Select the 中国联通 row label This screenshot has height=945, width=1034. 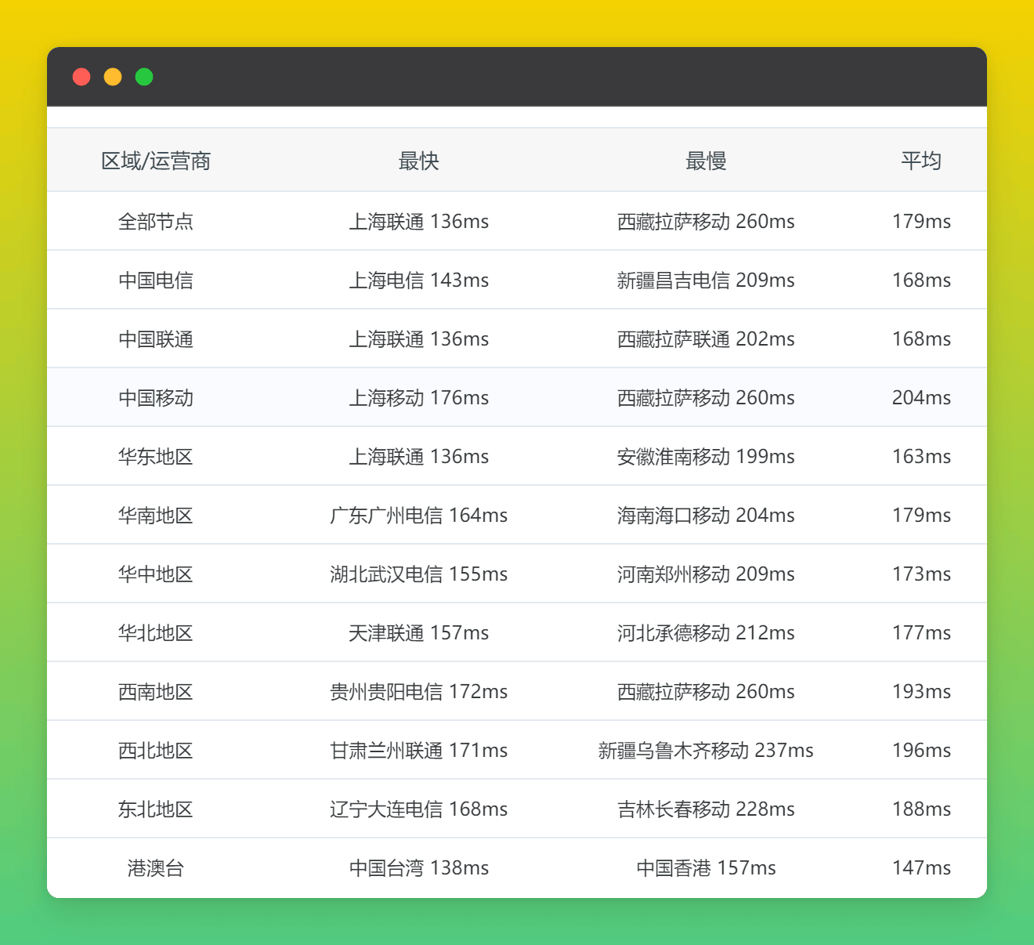[156, 339]
